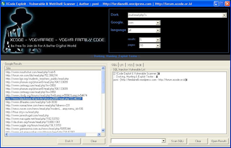Select the jameskugel.com read.php result

(x=27, y=115)
